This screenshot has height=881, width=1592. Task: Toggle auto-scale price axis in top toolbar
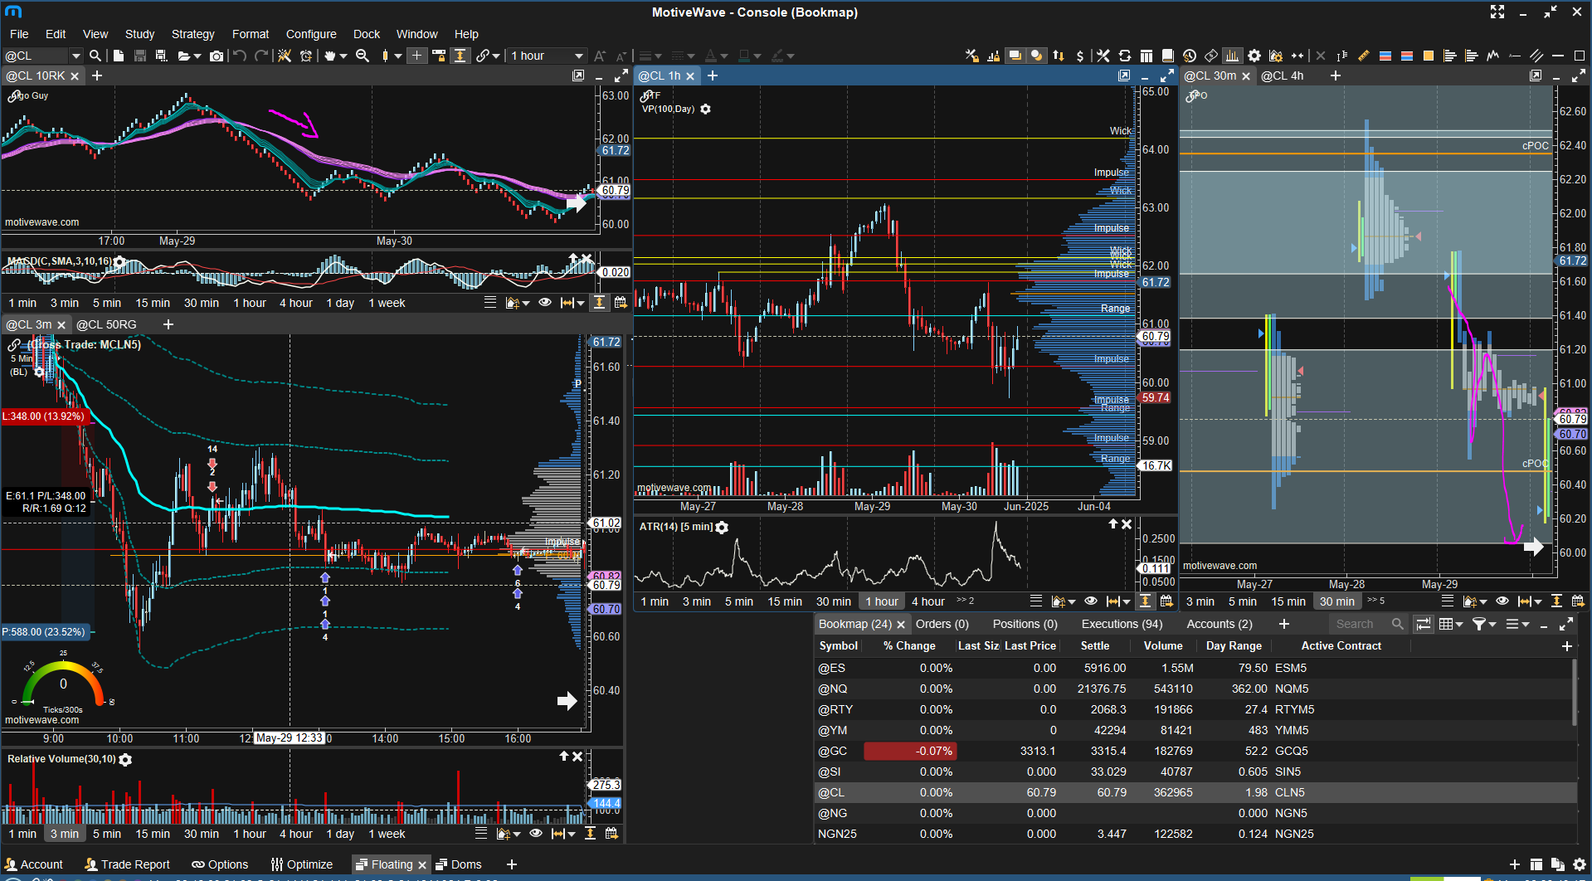(460, 56)
